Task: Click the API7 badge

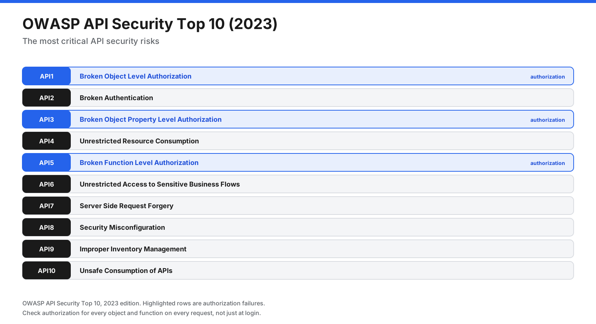Action: pos(47,206)
